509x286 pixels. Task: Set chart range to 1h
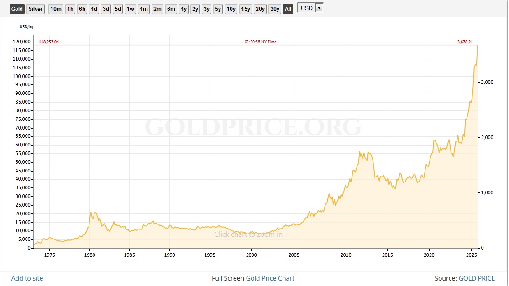[70, 9]
